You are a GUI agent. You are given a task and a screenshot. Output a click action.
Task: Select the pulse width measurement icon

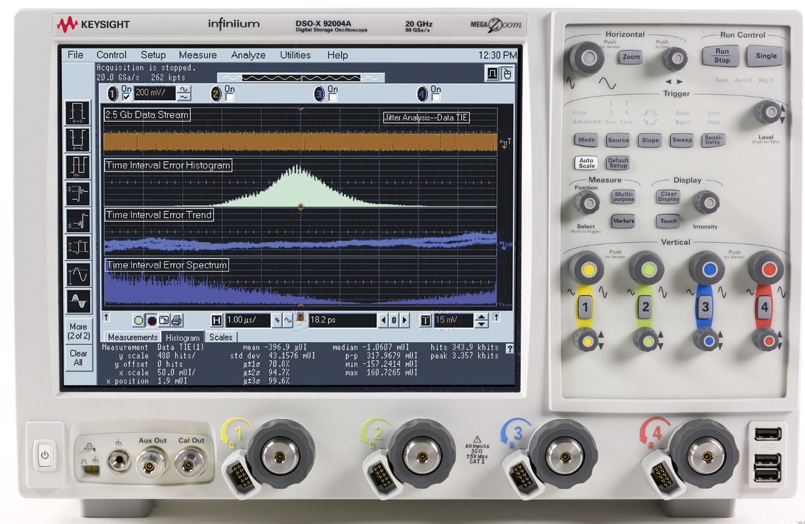point(78,112)
